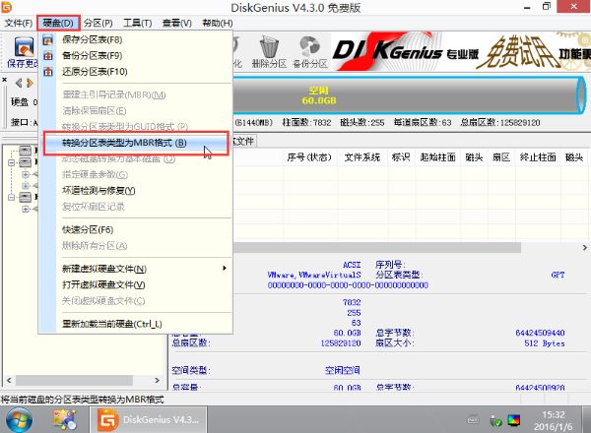Open the 帮助(H) menu
The width and height of the screenshot is (591, 433).
coord(217,23)
